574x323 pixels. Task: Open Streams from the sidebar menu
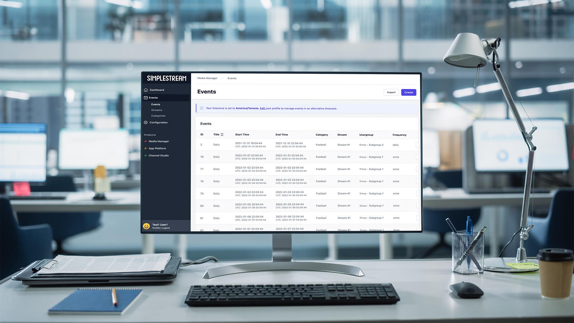(156, 110)
